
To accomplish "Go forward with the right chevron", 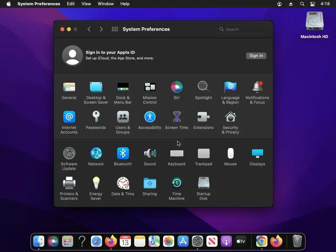I will pos(101,29).
